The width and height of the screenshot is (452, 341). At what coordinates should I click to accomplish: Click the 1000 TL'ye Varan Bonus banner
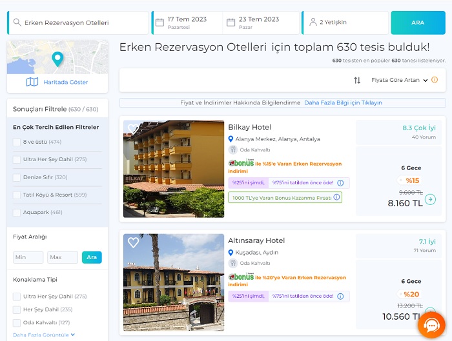[285, 197]
